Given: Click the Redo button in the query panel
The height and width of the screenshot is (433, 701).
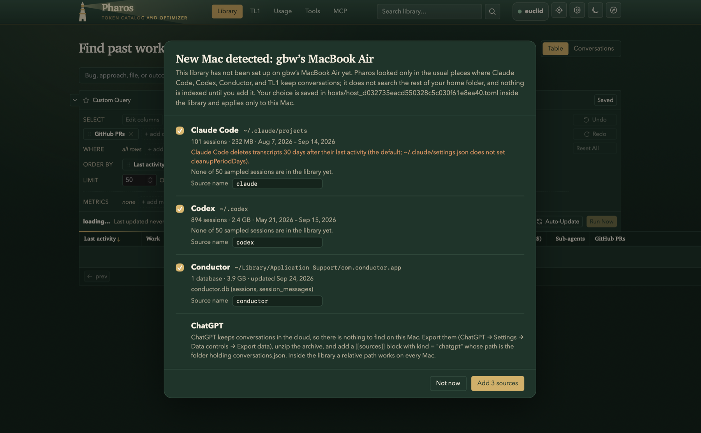Looking at the screenshot, I should (x=595, y=134).
